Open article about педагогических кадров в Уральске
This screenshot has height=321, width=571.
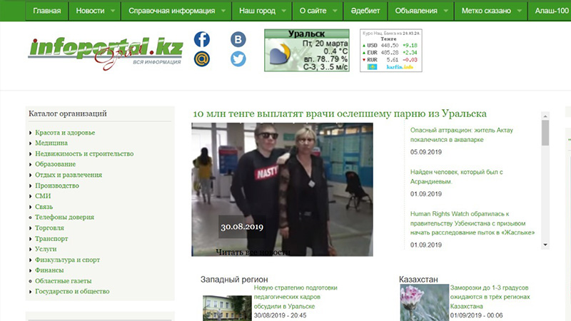295,297
